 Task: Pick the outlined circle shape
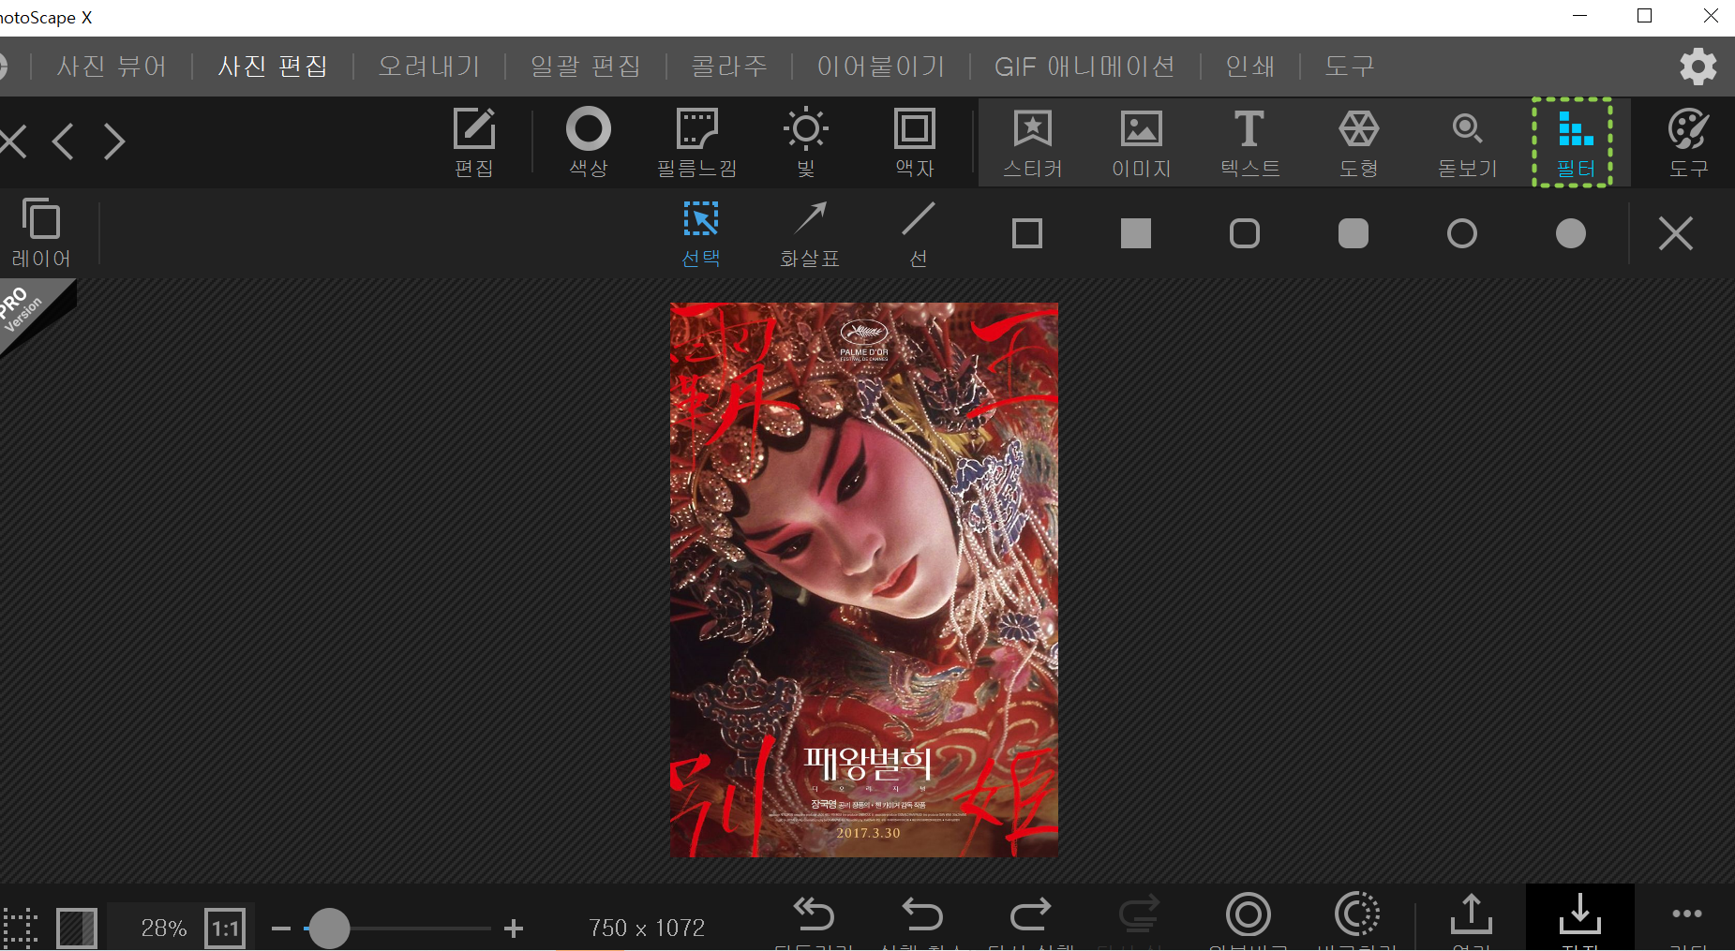tap(1462, 233)
